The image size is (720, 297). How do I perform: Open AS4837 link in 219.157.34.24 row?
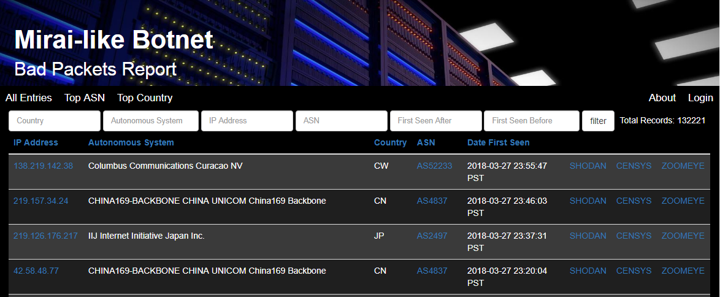click(432, 201)
